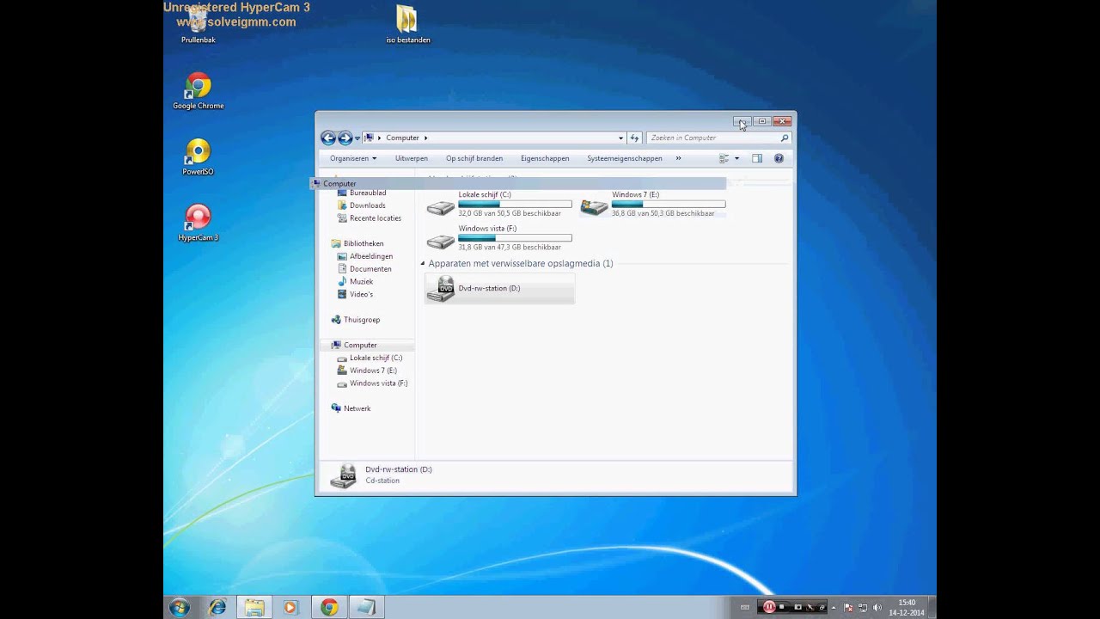Select the iso bestanden desktop folder
The width and height of the screenshot is (1100, 619).
[x=407, y=25]
